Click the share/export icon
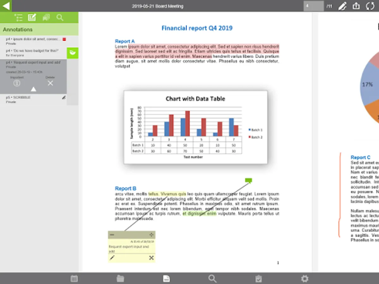379x284 pixels. point(356,6)
